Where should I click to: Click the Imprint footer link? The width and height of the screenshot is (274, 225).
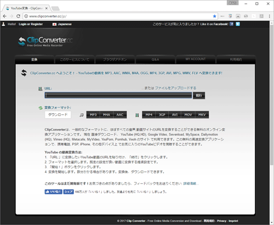[x=233, y=221]
